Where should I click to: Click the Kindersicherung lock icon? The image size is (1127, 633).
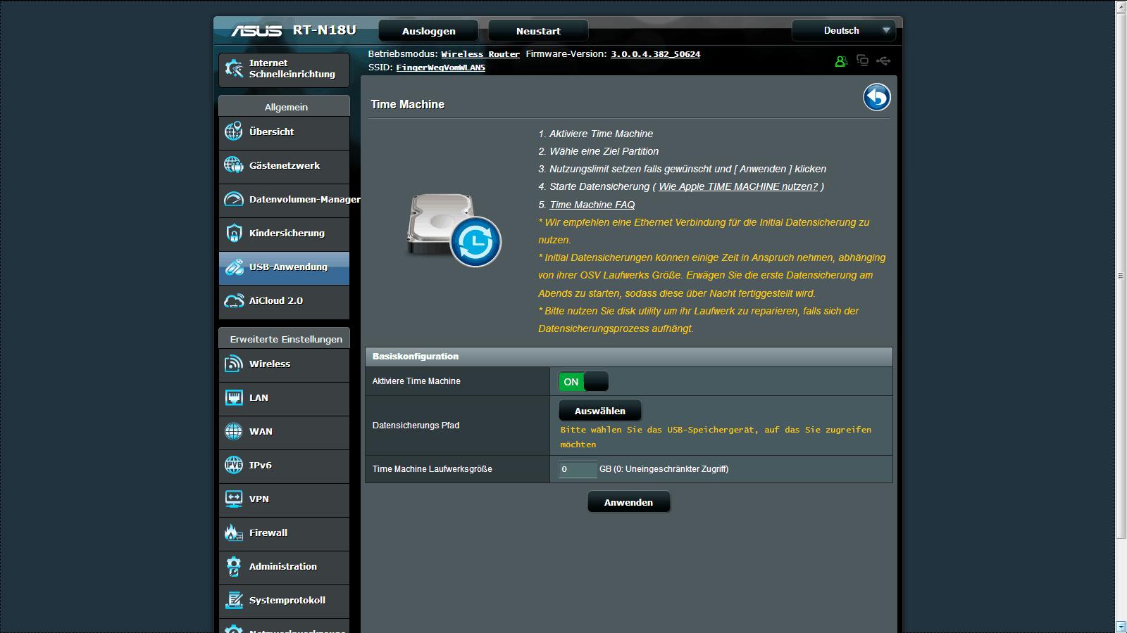tap(234, 233)
